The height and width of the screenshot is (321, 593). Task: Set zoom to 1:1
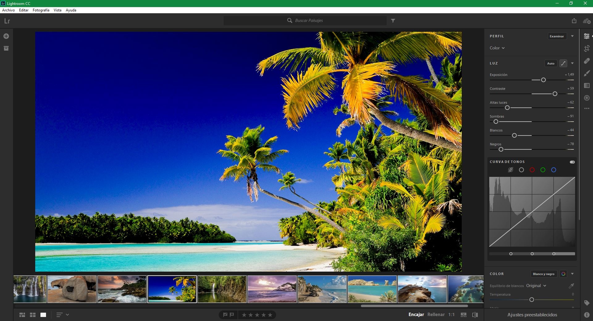tap(452, 315)
